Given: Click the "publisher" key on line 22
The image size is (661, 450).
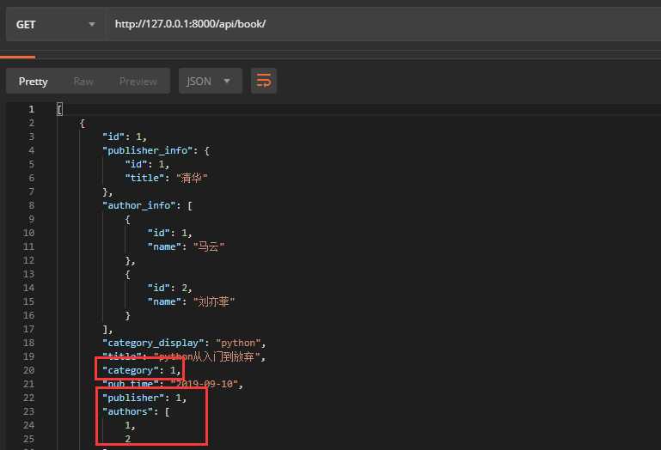Looking at the screenshot, I should (133, 398).
